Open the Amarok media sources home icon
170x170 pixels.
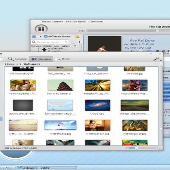pyautogui.click(x=34, y=37)
